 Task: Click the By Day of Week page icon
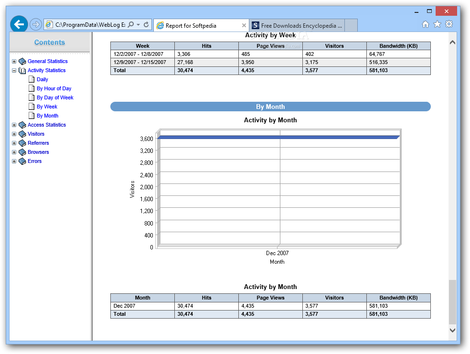[32, 97]
